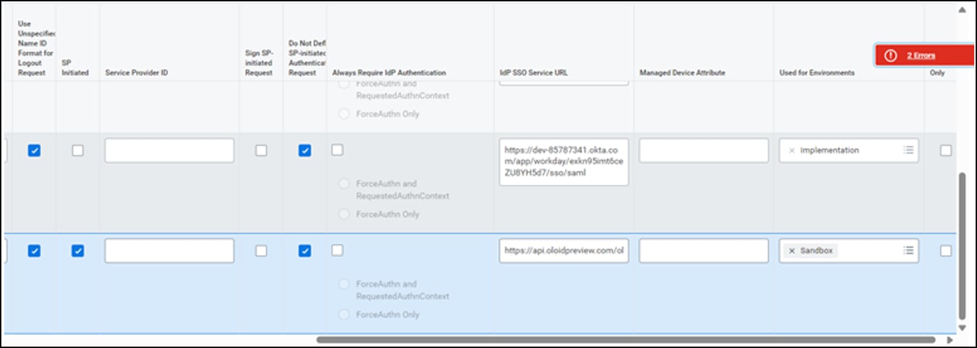Click Managed Device Attribute field in Sandbox row
This screenshot has height=348, width=977.
click(x=704, y=251)
